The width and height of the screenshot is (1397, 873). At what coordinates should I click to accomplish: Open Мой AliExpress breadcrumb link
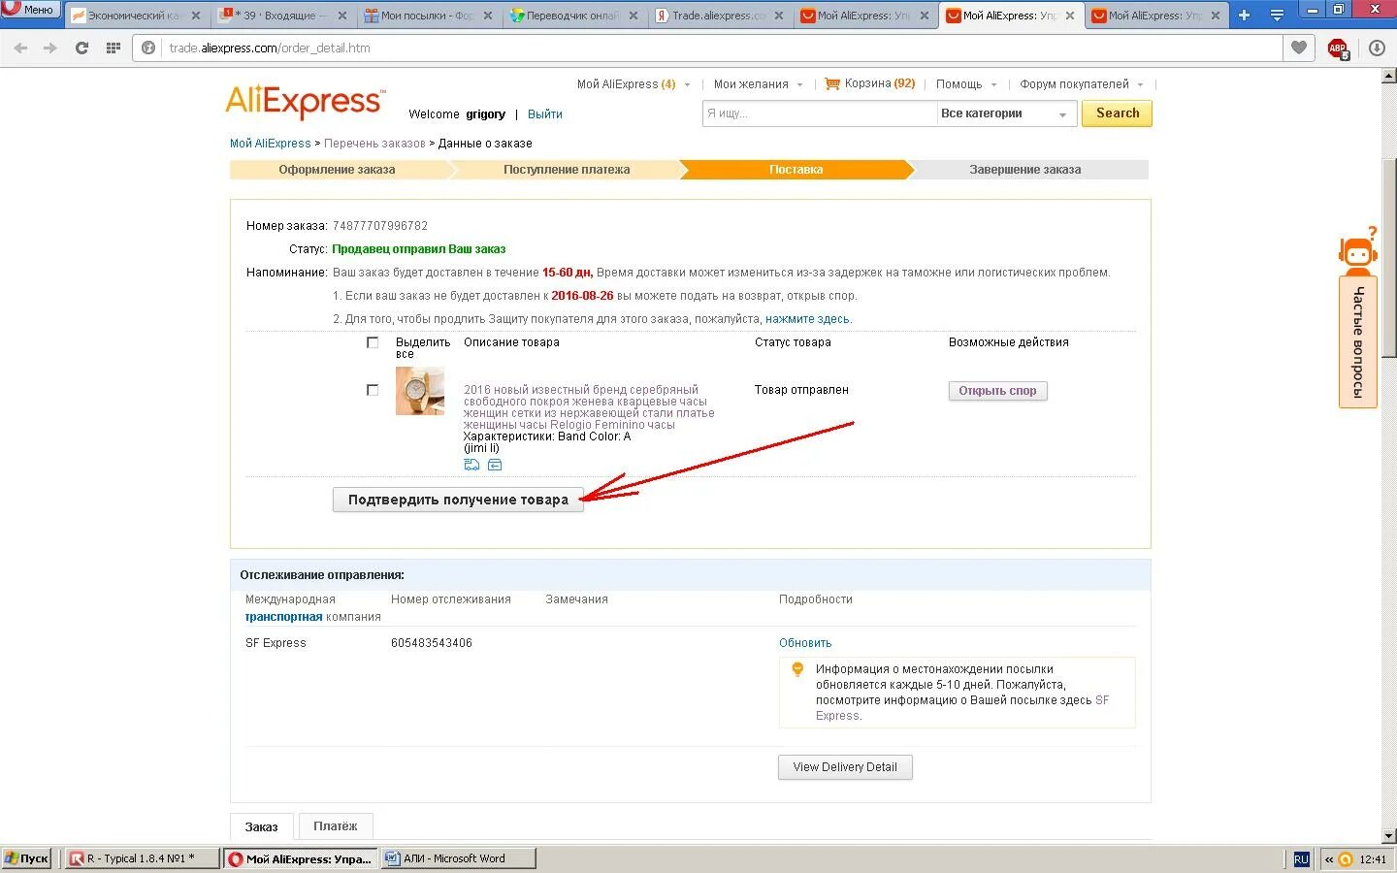[270, 144]
